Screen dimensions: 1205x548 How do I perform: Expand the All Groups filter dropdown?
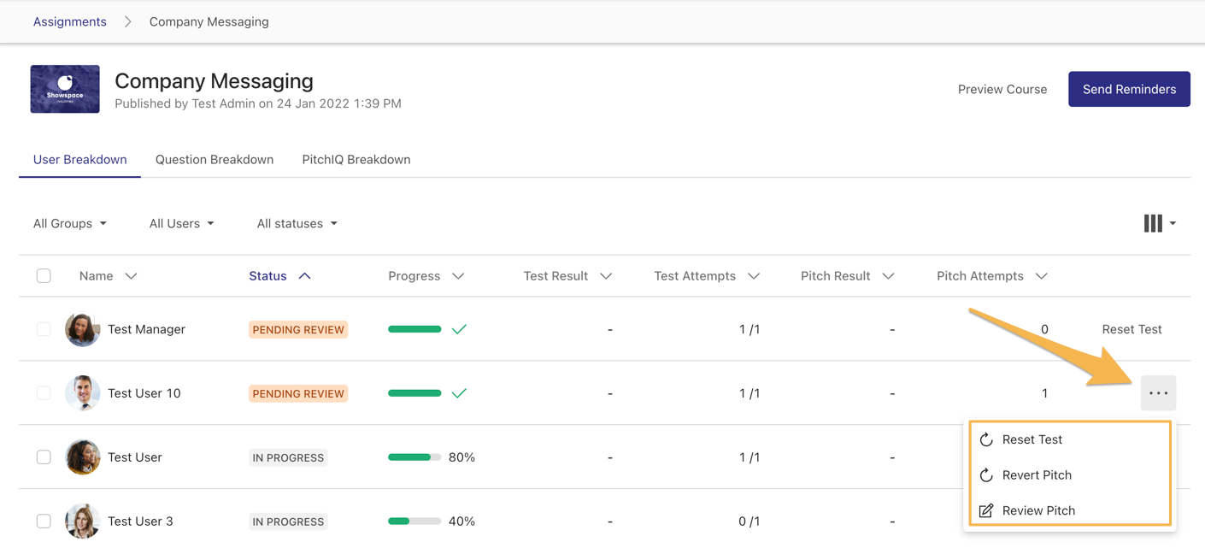[70, 223]
